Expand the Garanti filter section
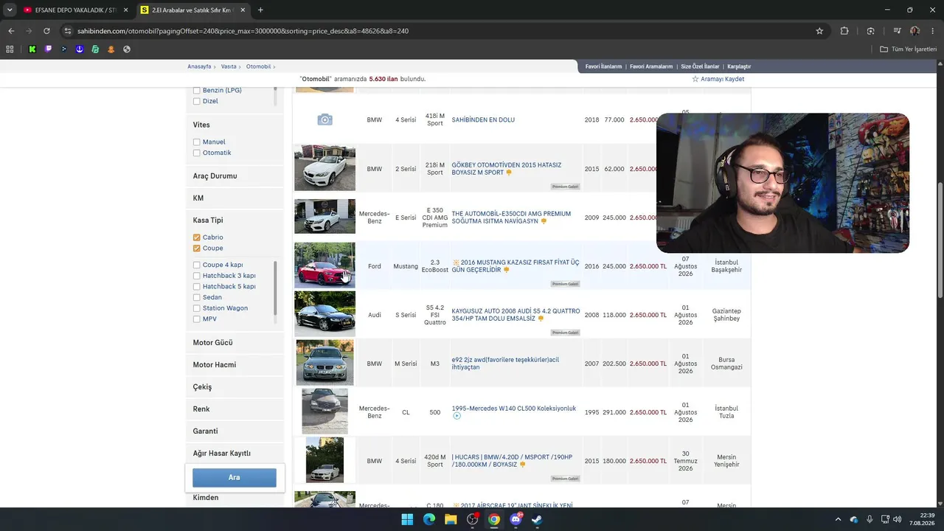The width and height of the screenshot is (944, 531). (x=235, y=431)
